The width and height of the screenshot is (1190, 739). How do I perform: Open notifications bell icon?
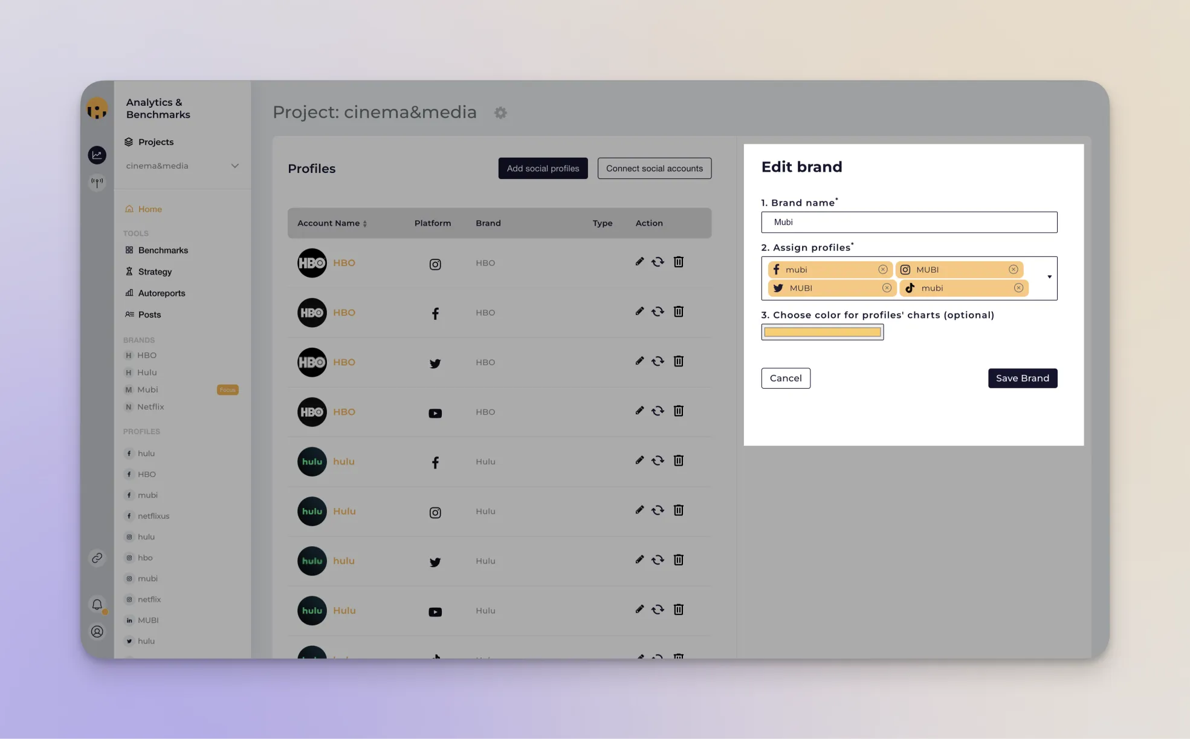click(97, 604)
